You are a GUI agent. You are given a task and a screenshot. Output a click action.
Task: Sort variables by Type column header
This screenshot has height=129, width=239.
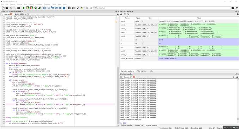pyautogui.click(x=138, y=18)
